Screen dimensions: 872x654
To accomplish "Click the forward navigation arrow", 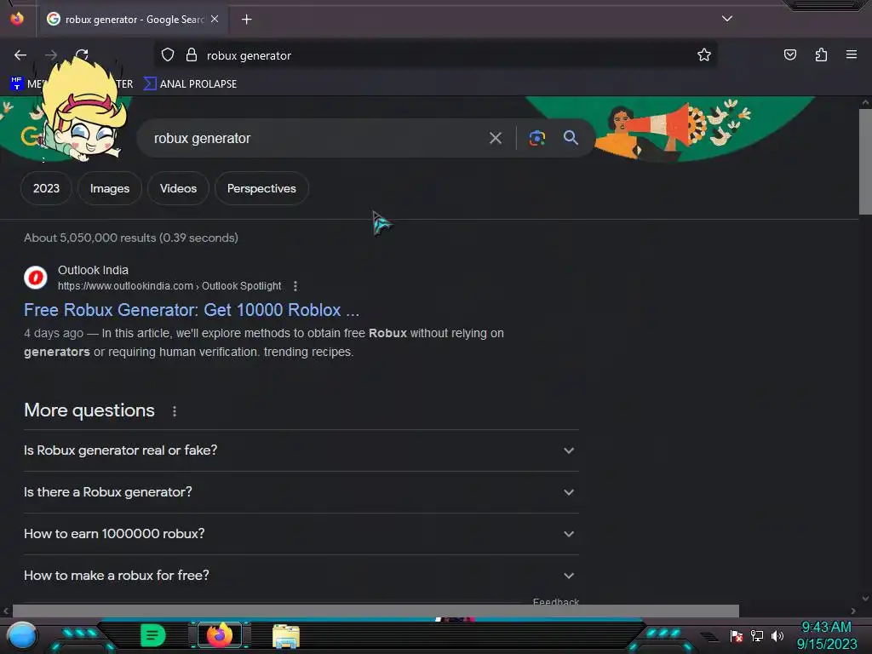I will coord(51,55).
